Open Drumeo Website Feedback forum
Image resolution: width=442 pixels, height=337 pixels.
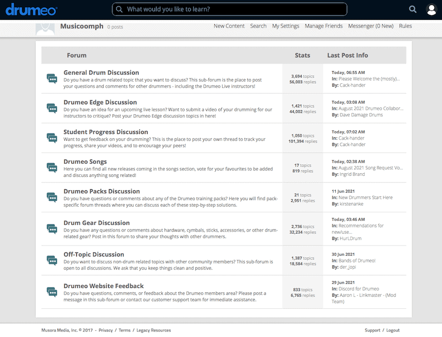[x=103, y=286]
